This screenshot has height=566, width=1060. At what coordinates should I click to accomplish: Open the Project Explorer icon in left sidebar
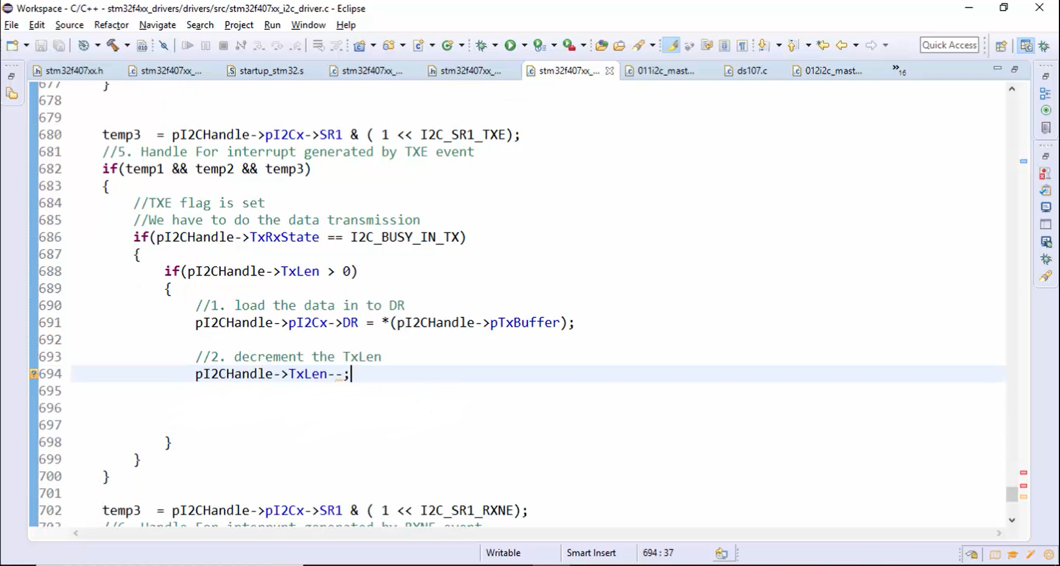pos(12,94)
